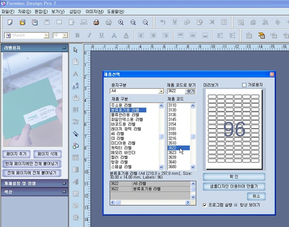Screen dimensions: 289x227
Task: Uncheck 프로그램 실행 시 항상 보이기 checkbox
Action: pyautogui.click(x=205, y=205)
